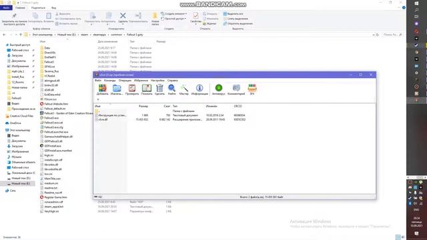Click 'steamapps' in the address bar path
427x240 pixels.
tap(99, 35)
